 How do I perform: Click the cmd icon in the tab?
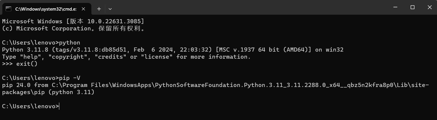tap(8, 9)
